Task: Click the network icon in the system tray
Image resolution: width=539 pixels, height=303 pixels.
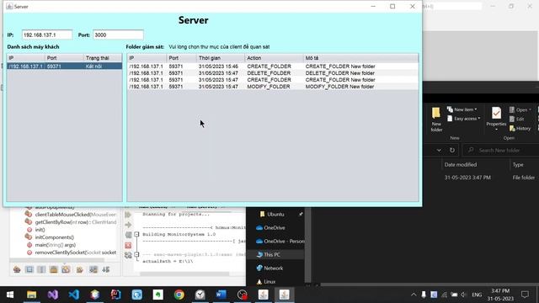Action: pos(445,295)
